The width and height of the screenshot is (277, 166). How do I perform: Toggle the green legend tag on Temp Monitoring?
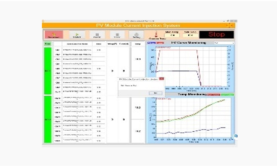[x=227, y=94]
